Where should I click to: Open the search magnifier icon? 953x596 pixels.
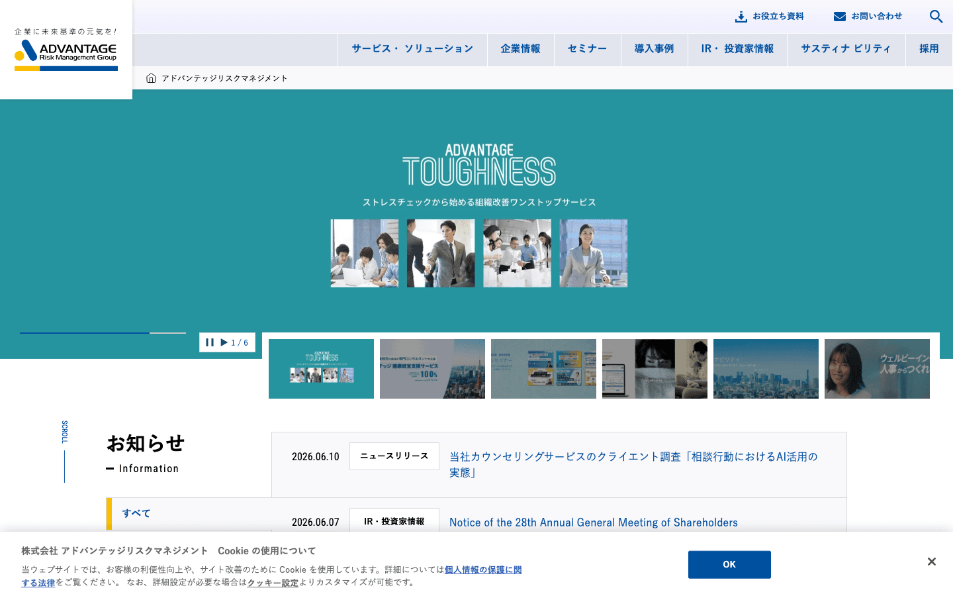point(936,17)
